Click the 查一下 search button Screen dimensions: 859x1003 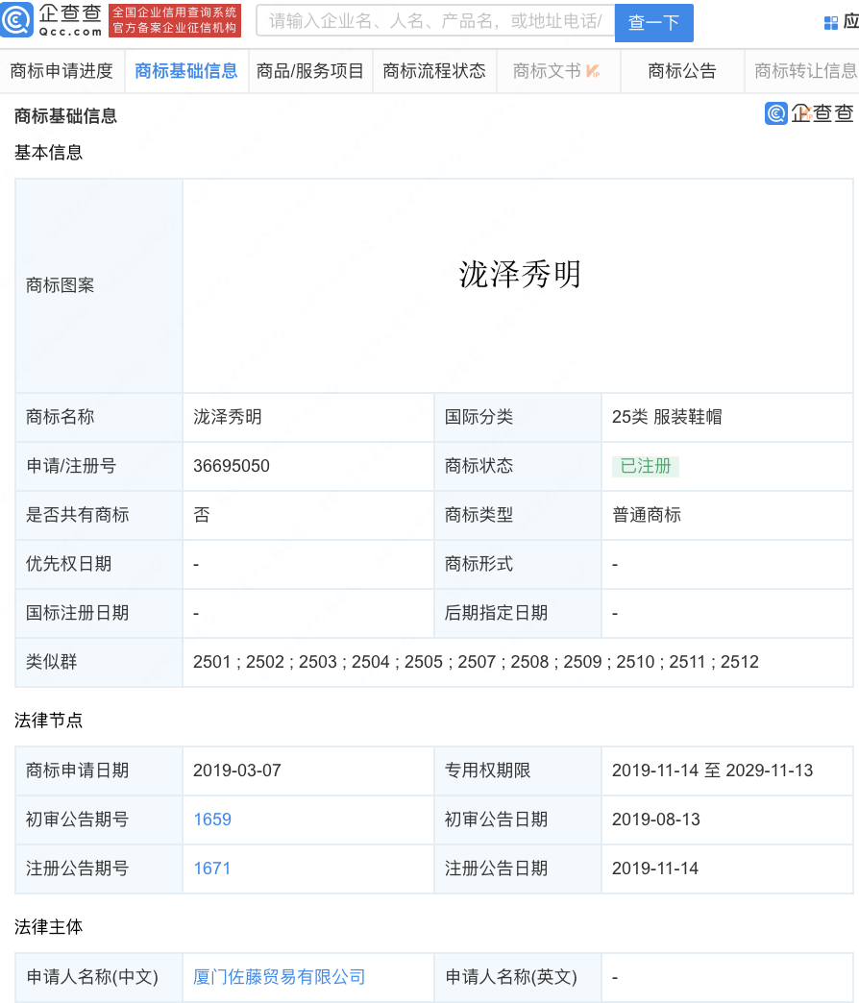[653, 22]
